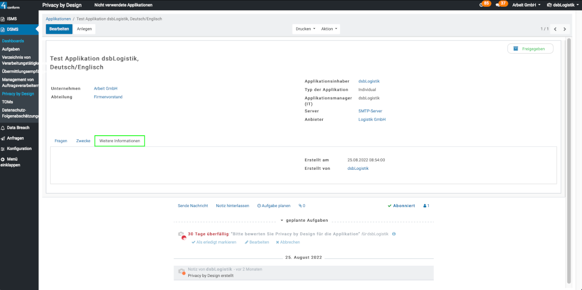Screen dimensions: 582x290
Task: Open the followers person icon
Action: coord(426,206)
